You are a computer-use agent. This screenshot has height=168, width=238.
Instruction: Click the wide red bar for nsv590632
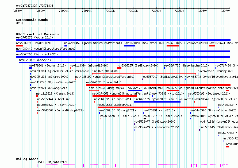159,85
